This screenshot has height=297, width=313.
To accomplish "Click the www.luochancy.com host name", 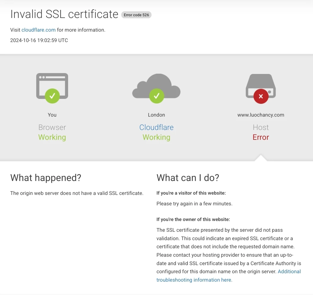I will click(261, 115).
